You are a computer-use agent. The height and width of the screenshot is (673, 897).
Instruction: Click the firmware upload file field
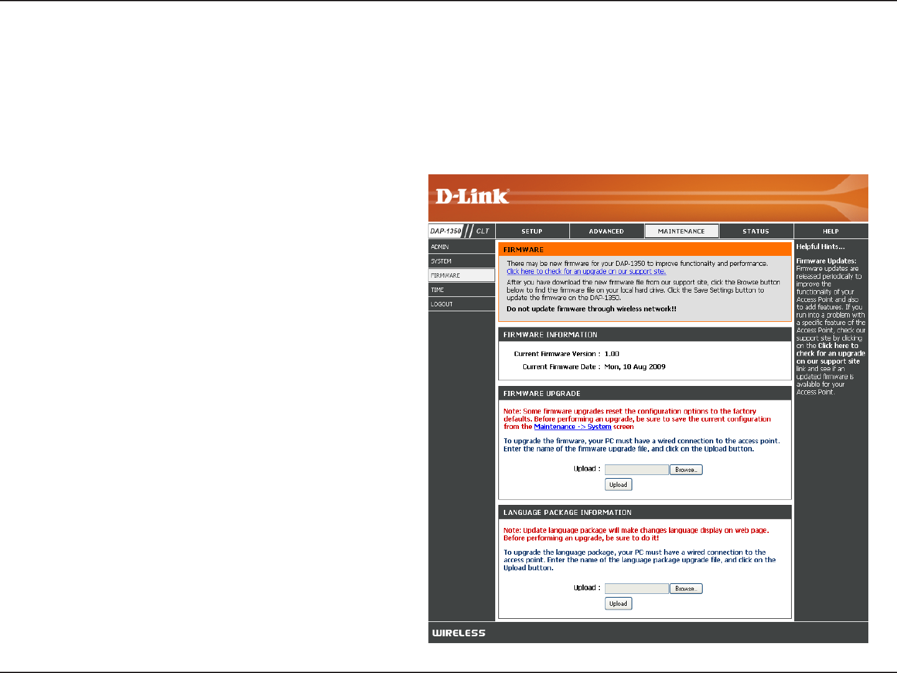click(x=637, y=470)
